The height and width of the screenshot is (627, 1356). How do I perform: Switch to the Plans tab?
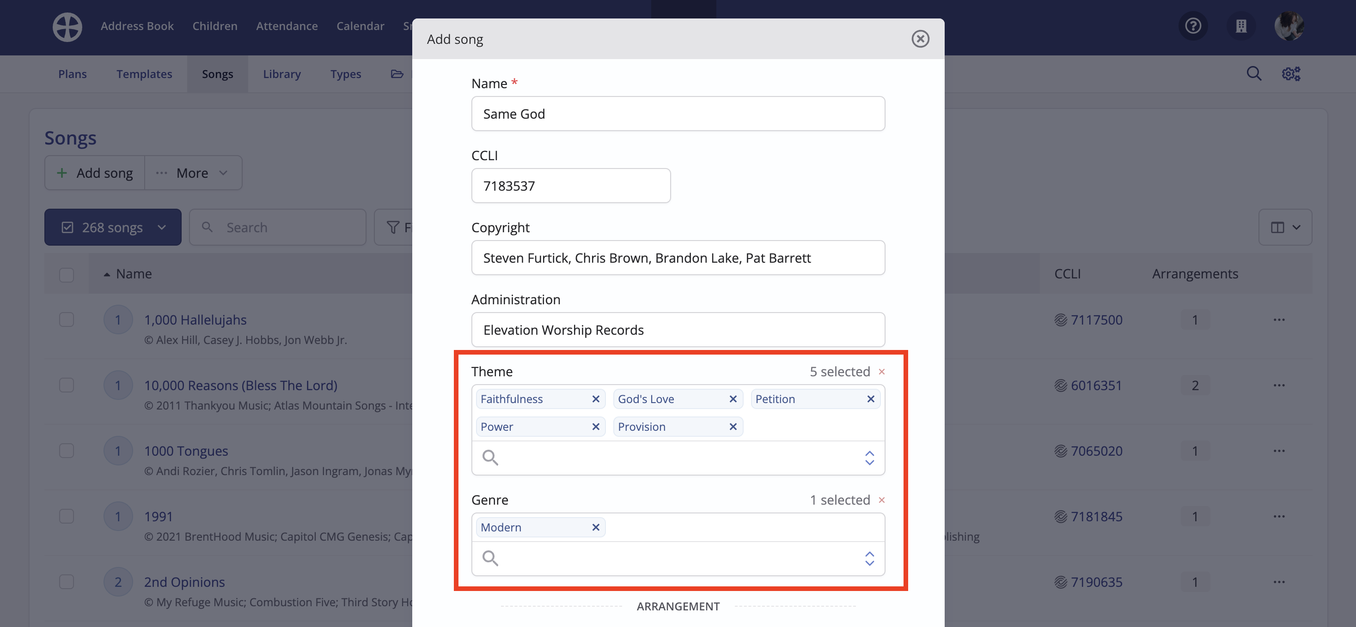pyautogui.click(x=73, y=74)
